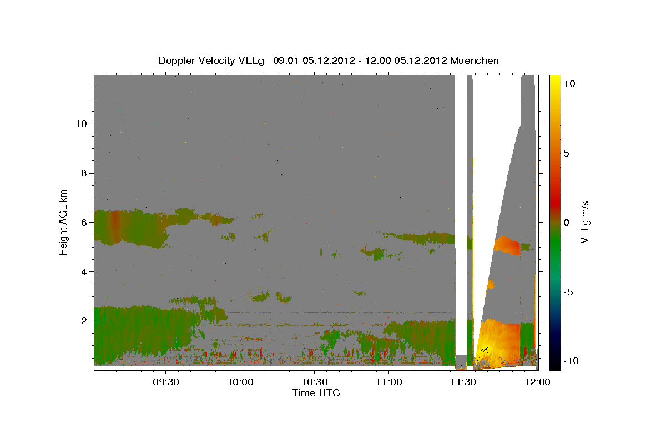
Task: Click the 'Muenchen' location text in title
Action: pyautogui.click(x=475, y=60)
